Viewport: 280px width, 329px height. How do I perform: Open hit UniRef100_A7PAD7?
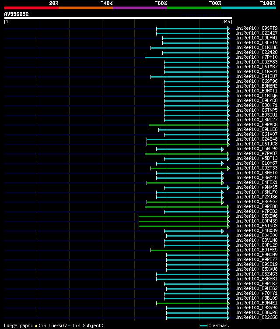pyautogui.click(x=256, y=154)
